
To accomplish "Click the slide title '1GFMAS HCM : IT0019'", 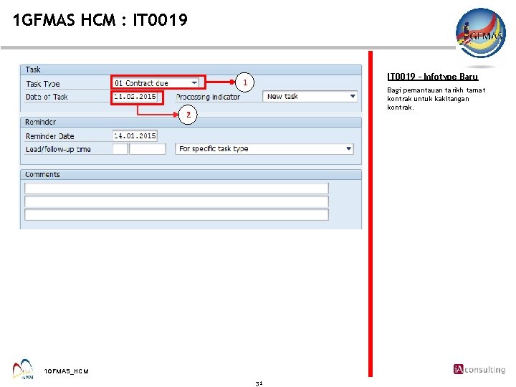I will point(100,20).
